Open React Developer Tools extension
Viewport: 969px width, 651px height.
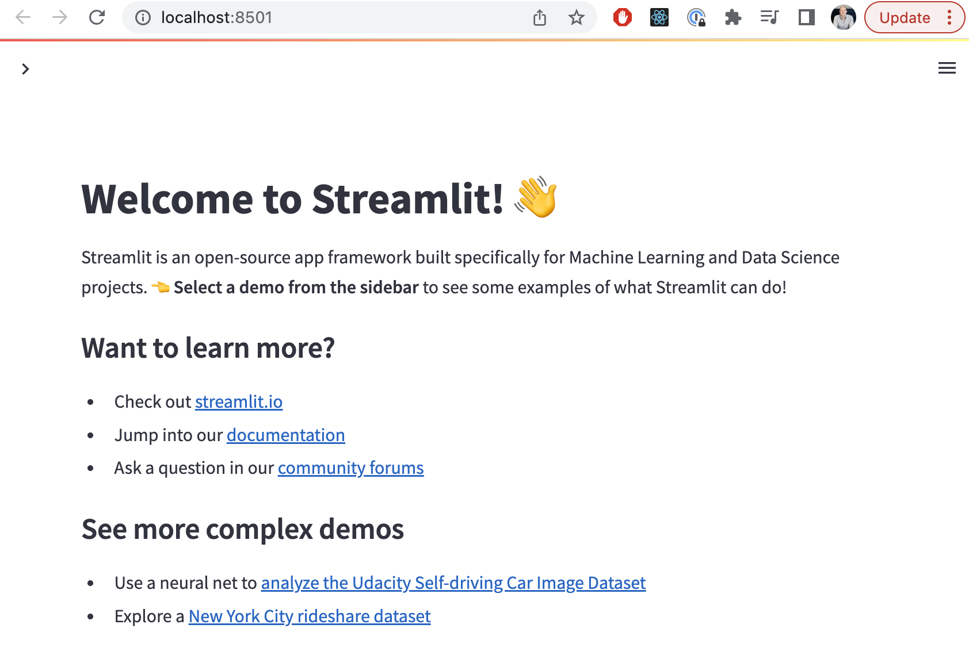[x=660, y=17]
